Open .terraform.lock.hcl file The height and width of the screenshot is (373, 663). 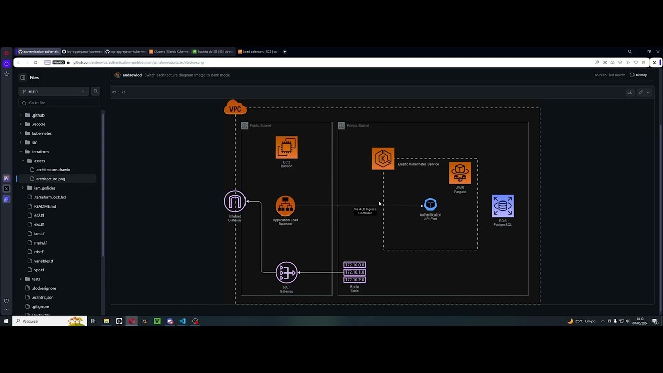50,197
